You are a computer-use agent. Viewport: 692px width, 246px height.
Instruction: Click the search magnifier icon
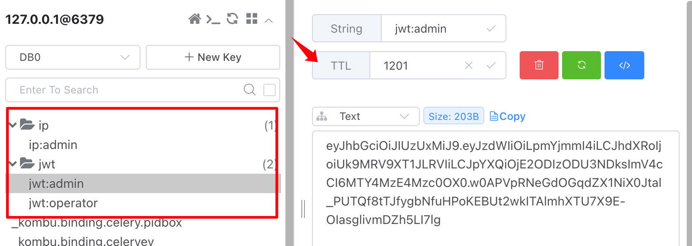tap(250, 90)
